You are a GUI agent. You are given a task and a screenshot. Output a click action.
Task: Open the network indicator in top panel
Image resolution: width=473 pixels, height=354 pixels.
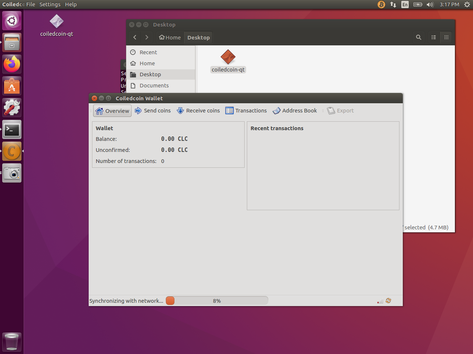[x=393, y=4]
